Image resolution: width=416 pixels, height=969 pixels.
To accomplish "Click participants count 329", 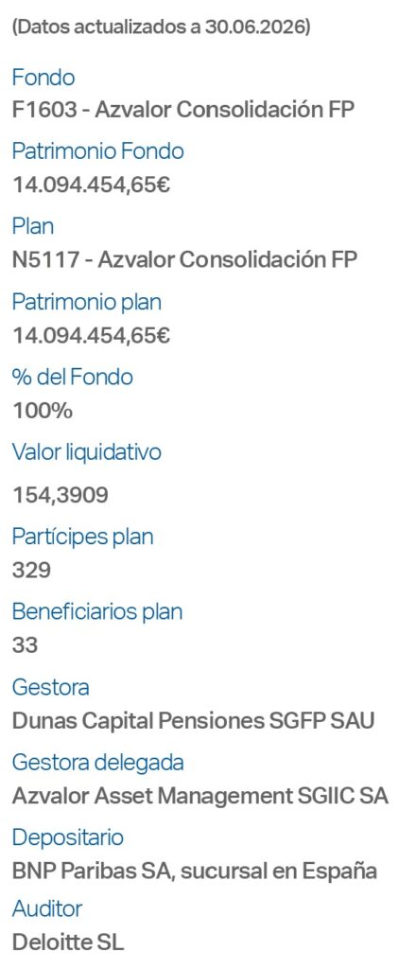I will [x=31, y=570].
